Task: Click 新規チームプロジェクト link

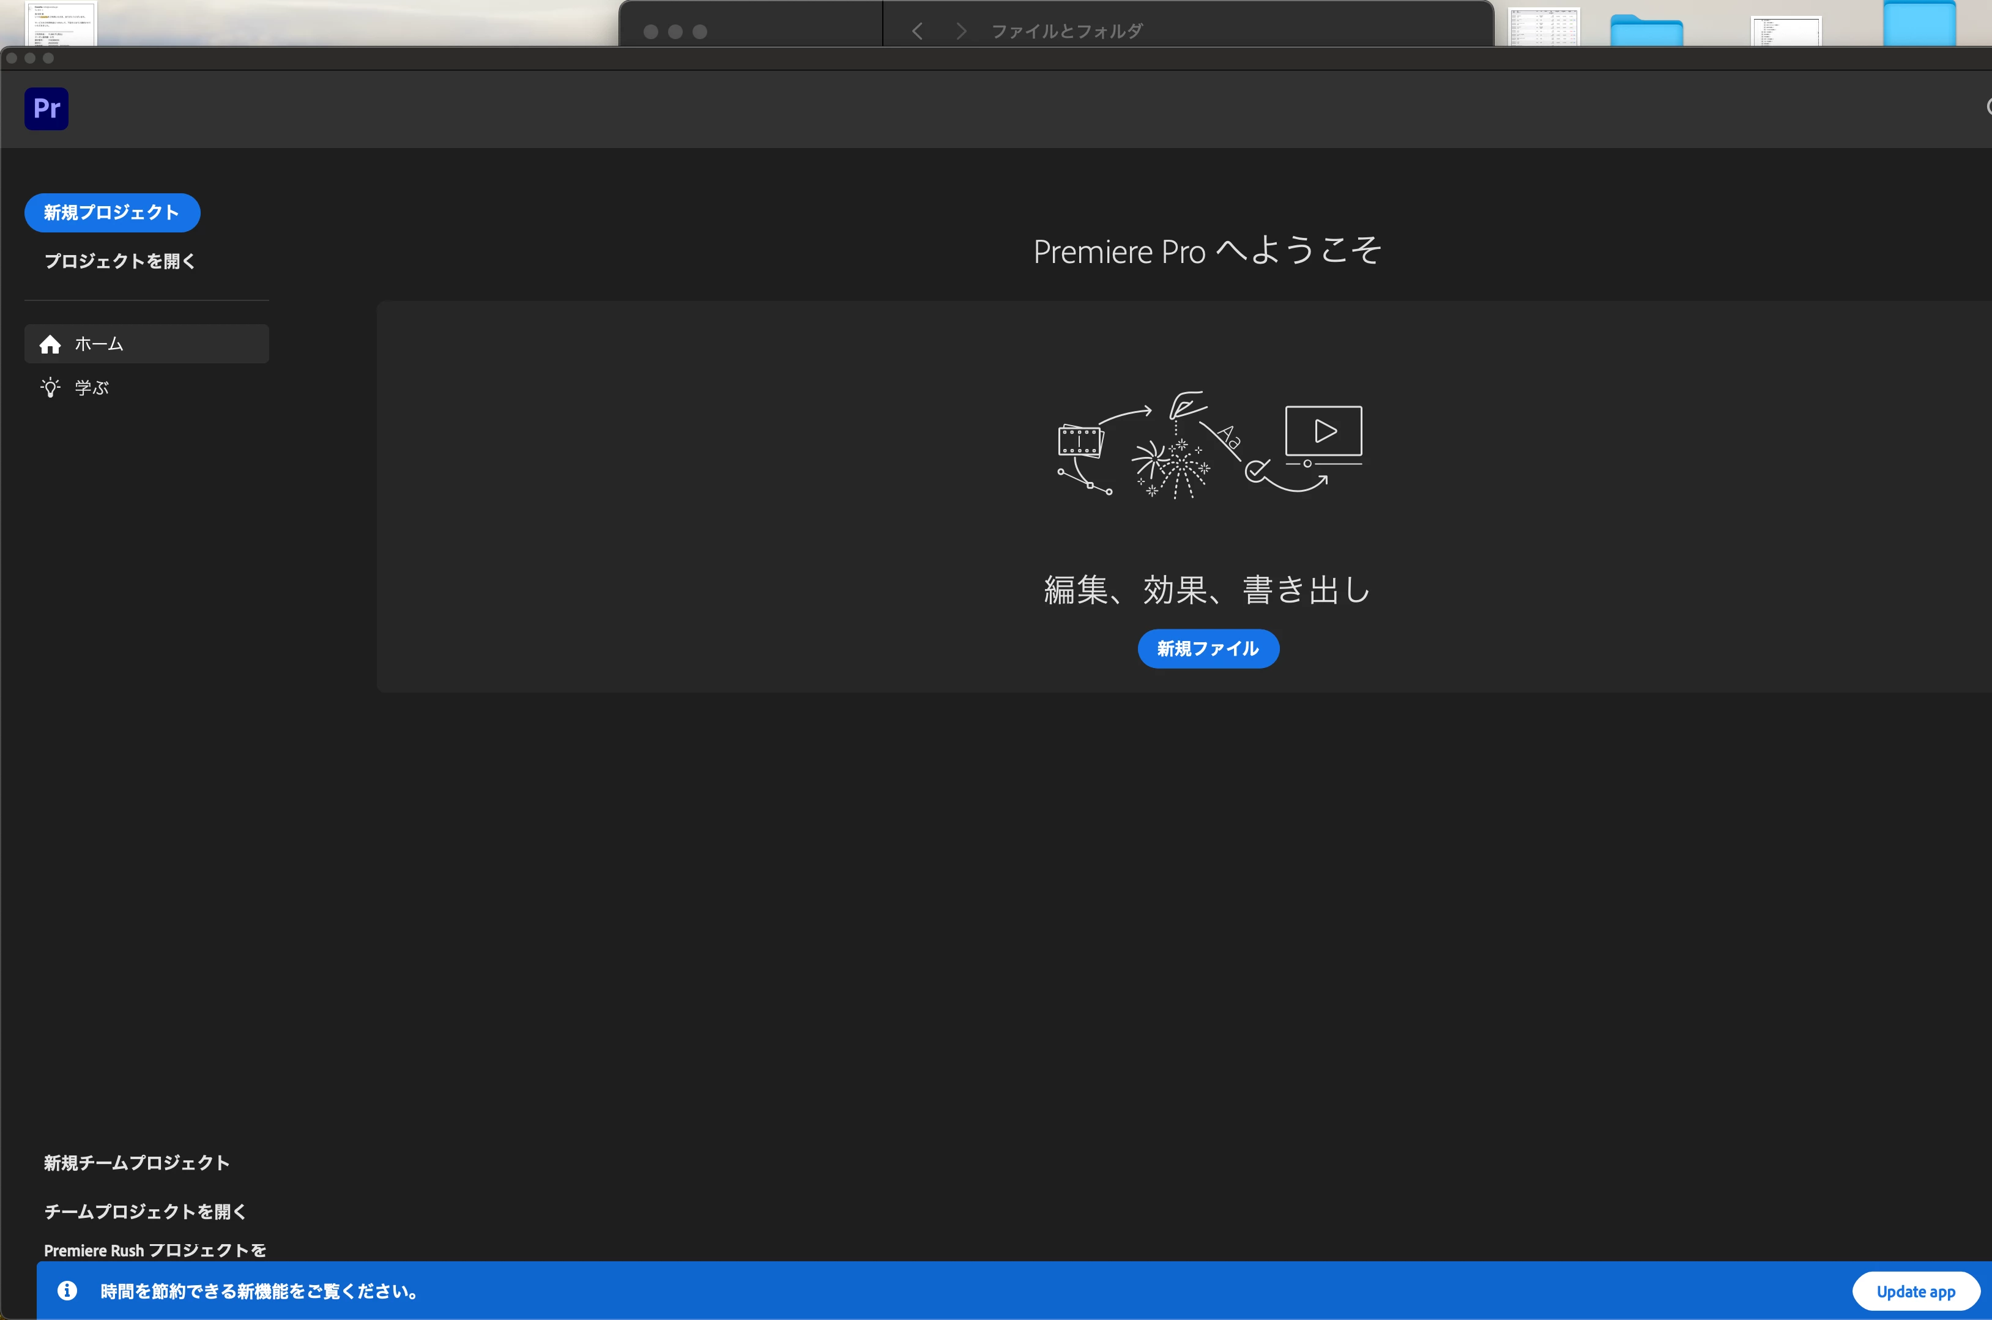Action: pyautogui.click(x=136, y=1163)
